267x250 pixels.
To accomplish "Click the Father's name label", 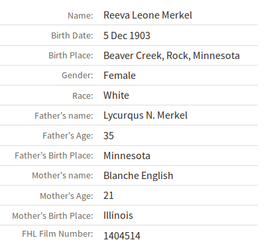I will click(x=64, y=116).
